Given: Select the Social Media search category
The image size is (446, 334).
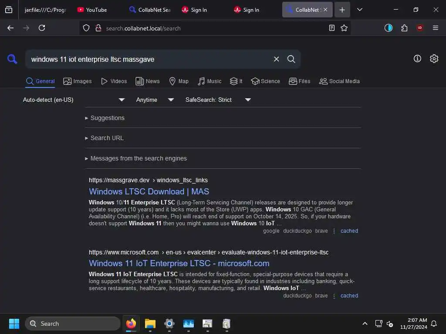Looking at the screenshot, I should point(339,81).
